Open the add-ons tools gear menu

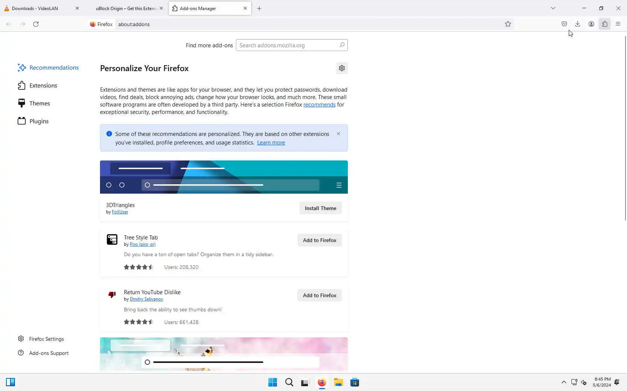(x=342, y=68)
